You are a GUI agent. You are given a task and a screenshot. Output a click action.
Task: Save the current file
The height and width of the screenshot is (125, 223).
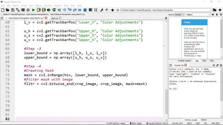(x=13, y=10)
